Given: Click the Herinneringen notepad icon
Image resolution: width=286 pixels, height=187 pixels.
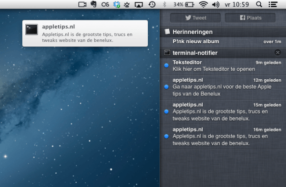Looking at the screenshot, I should (x=167, y=32).
